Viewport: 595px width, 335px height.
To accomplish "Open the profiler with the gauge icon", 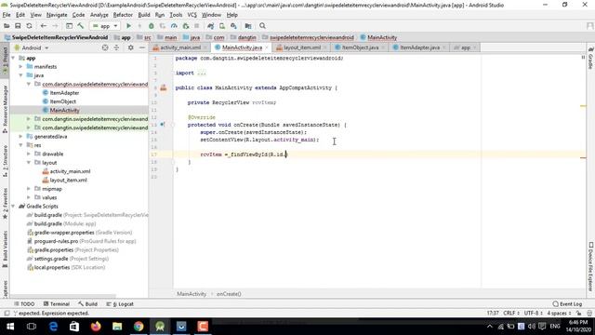I will point(174,26).
